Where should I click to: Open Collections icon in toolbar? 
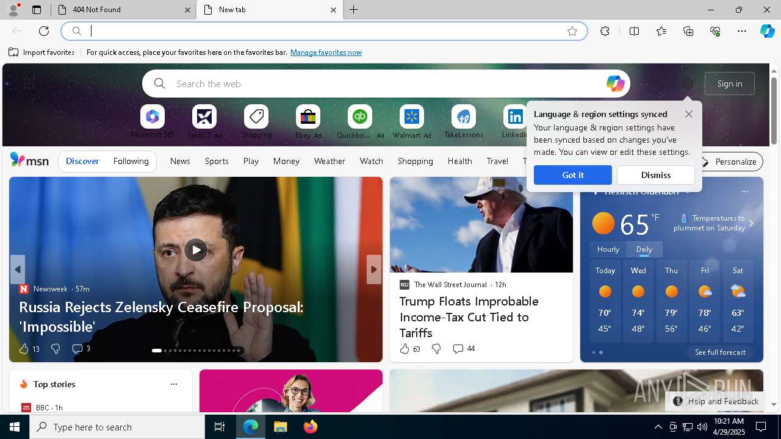688,31
